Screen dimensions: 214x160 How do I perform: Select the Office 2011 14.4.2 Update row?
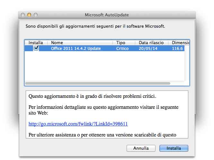[x=76, y=49]
